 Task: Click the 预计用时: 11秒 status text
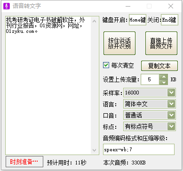[67, 163]
